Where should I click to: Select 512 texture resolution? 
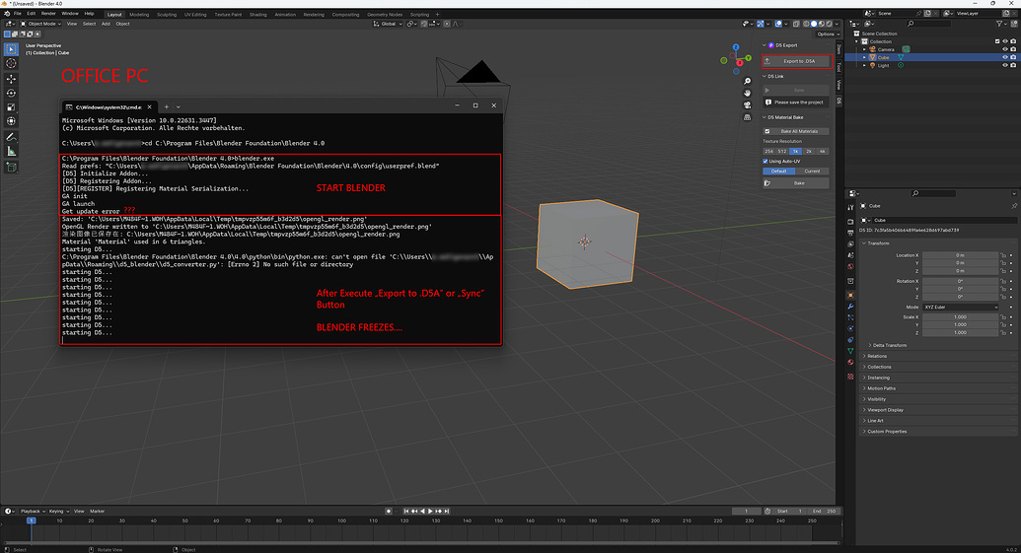(x=782, y=152)
